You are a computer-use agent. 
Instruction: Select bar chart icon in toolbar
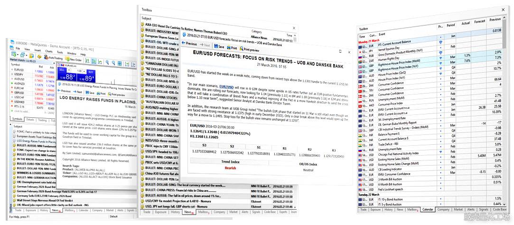pos(87,61)
